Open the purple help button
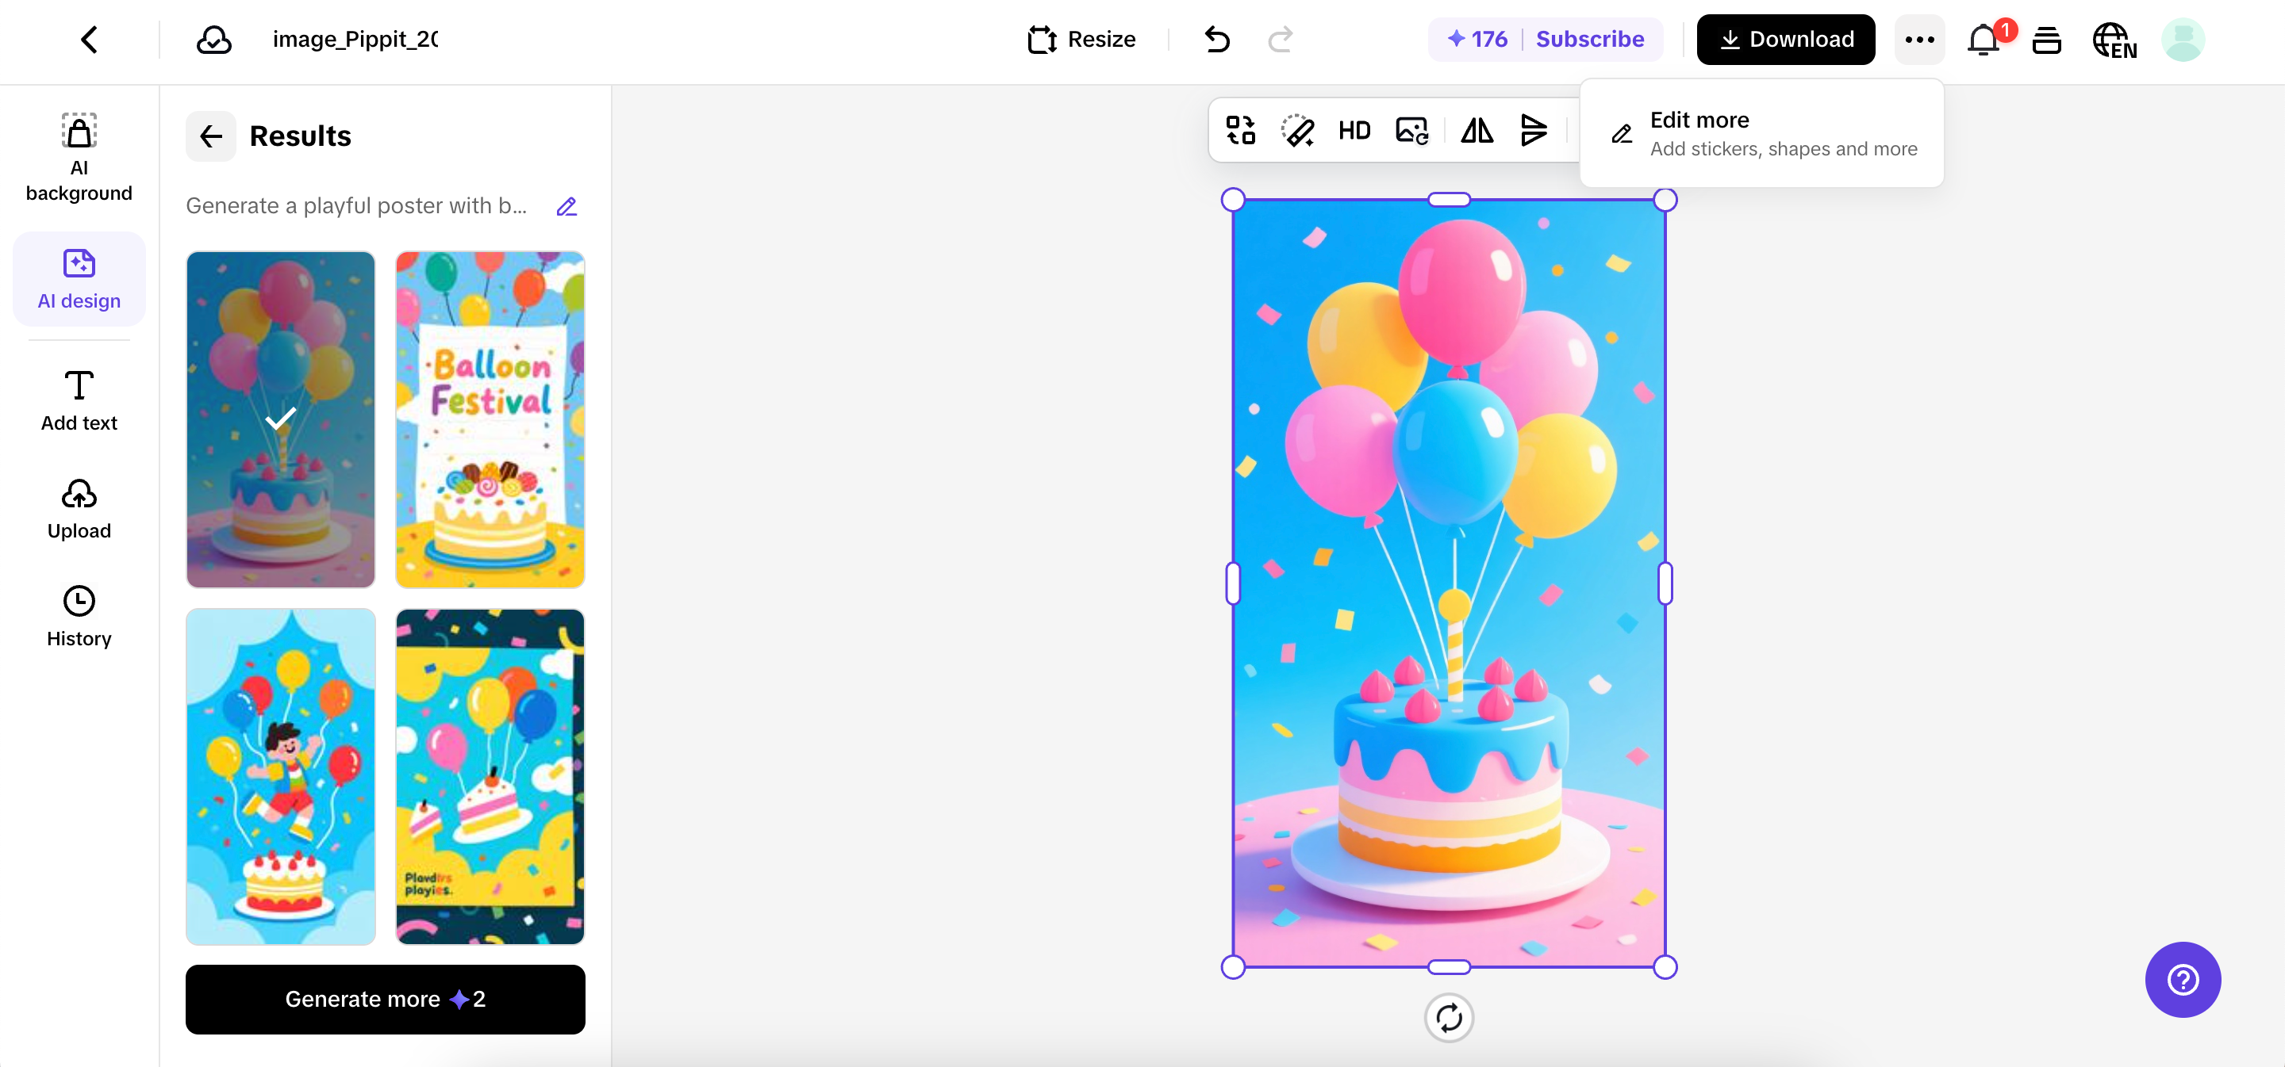The height and width of the screenshot is (1067, 2285). pos(2182,979)
